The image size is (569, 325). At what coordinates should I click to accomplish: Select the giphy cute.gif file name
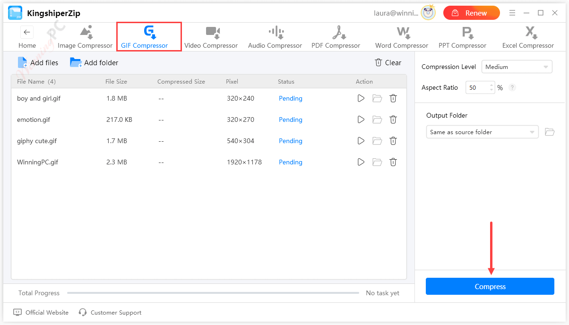(x=37, y=141)
